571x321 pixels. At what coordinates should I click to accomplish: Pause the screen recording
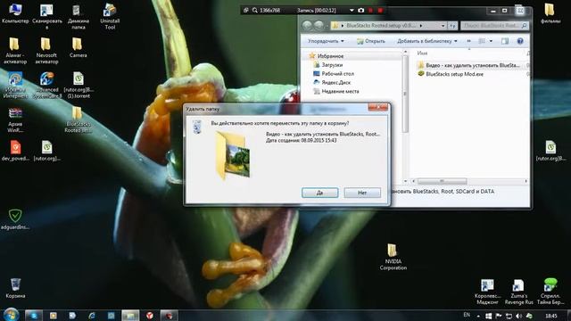371,10
